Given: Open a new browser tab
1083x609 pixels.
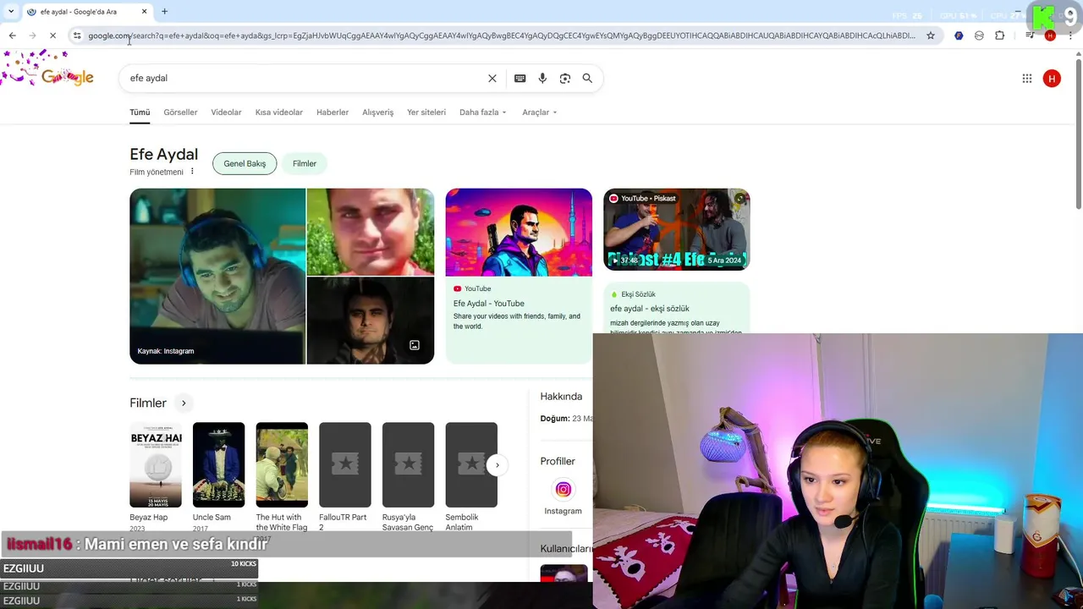Looking at the screenshot, I should [164, 12].
